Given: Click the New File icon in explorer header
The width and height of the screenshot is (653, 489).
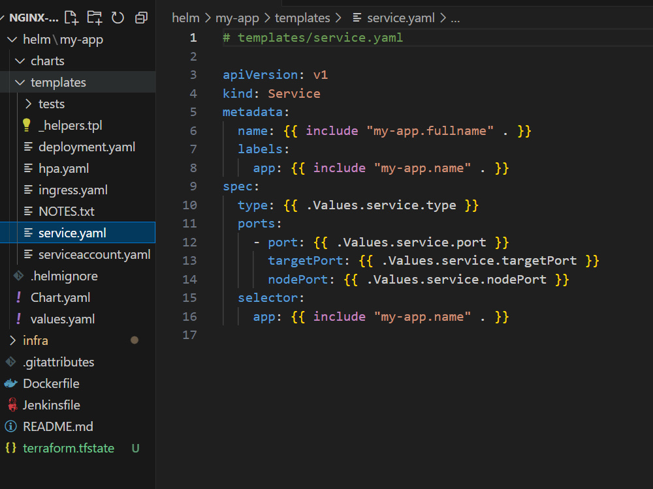Looking at the screenshot, I should point(71,18).
